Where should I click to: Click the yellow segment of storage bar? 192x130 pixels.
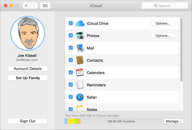[71, 121]
